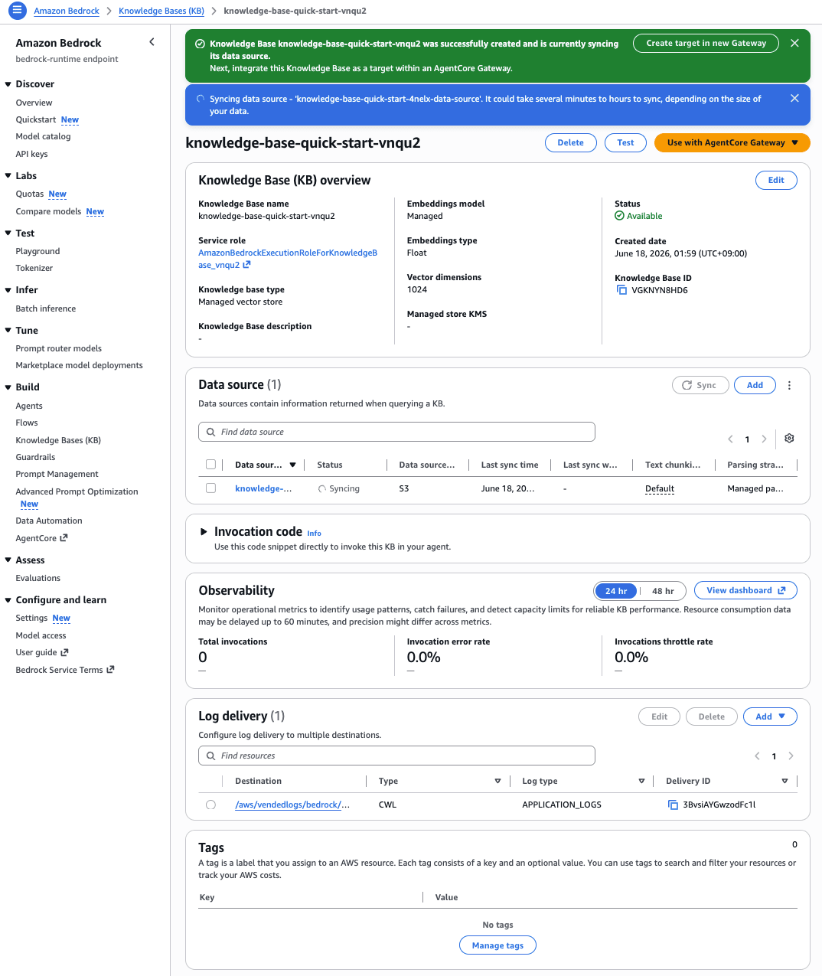Viewport: 822px width, 976px height.
Task: Collapse the Build sidebar section
Action: [x=8, y=387]
